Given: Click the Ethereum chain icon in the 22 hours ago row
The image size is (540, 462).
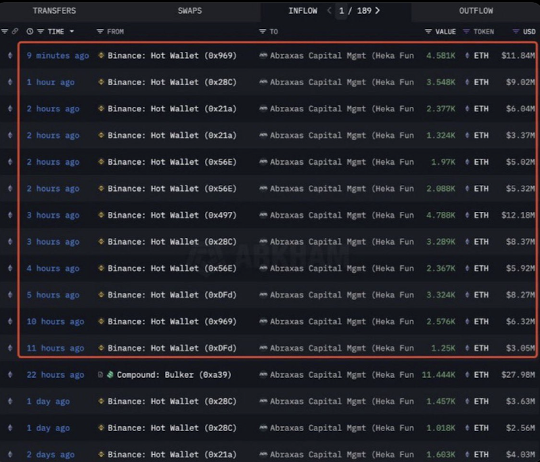Looking at the screenshot, I should [x=10, y=375].
